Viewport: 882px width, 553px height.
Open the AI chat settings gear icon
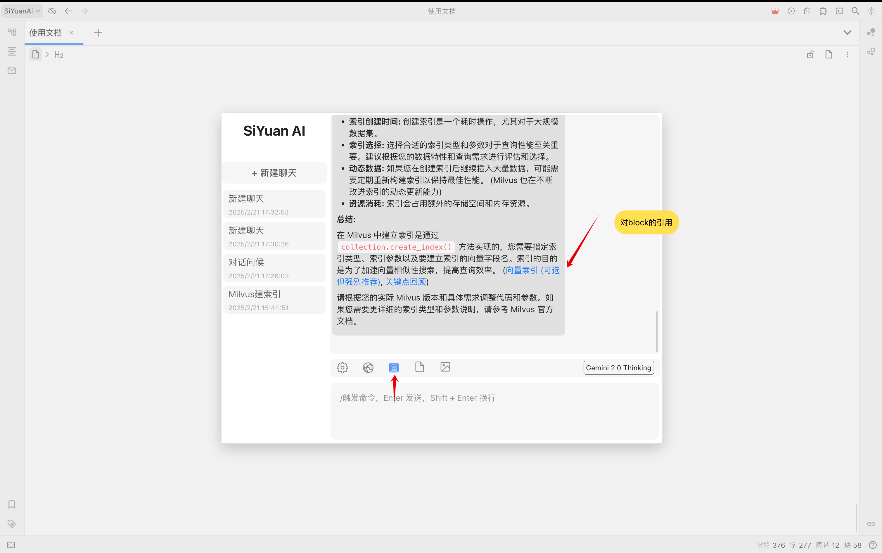[342, 368]
